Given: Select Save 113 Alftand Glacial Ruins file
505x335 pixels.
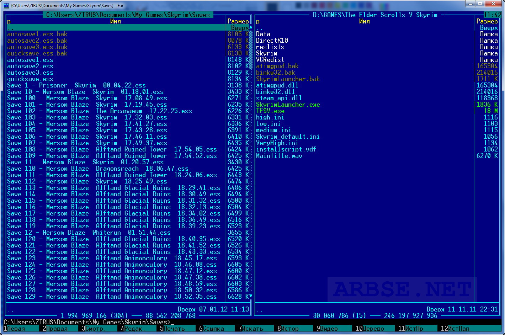Looking at the screenshot, I should coord(114,188).
